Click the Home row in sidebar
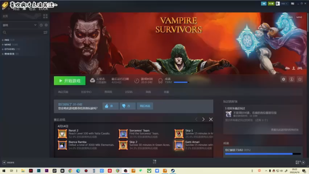Image resolution: width=309 pixels, height=174 pixels. 21,16
